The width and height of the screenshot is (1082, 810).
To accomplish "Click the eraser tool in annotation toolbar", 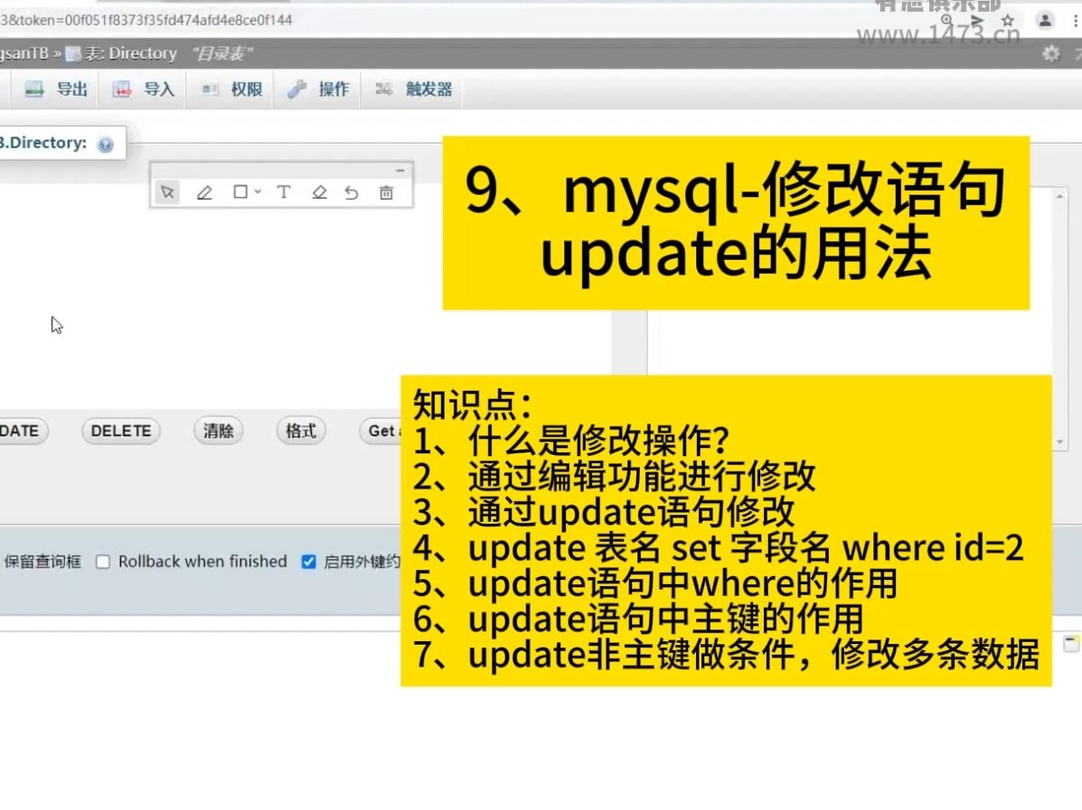I will point(318,191).
